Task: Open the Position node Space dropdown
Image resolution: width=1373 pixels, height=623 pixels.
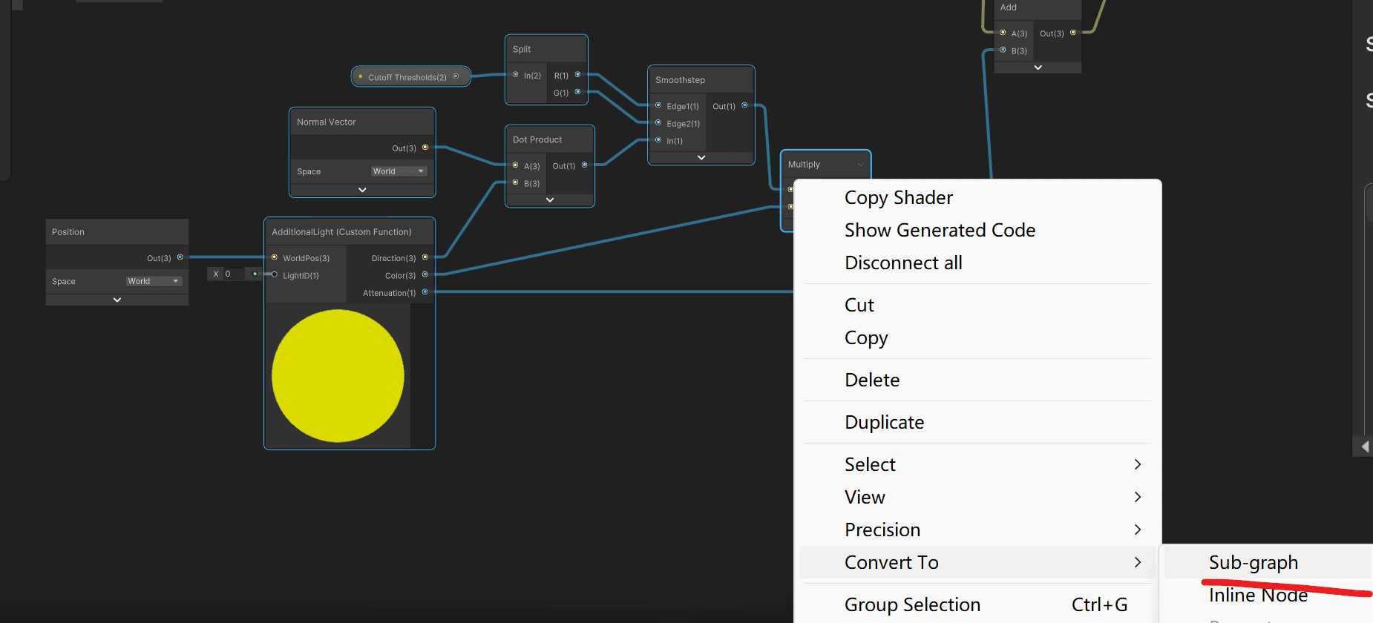Action: point(154,281)
